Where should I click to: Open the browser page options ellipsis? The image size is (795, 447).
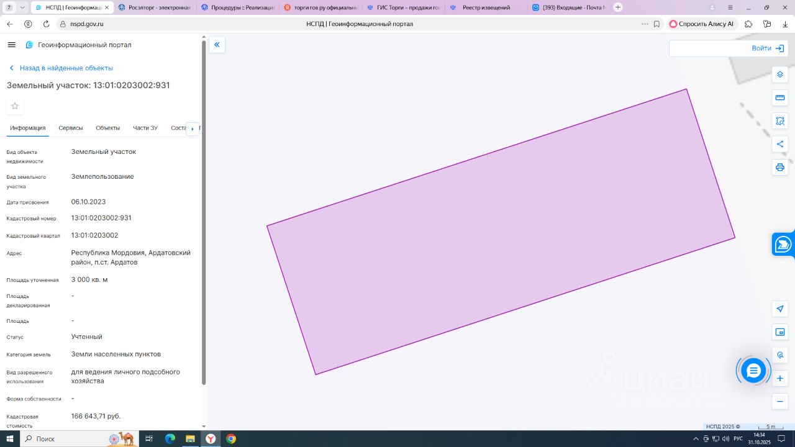pos(645,24)
